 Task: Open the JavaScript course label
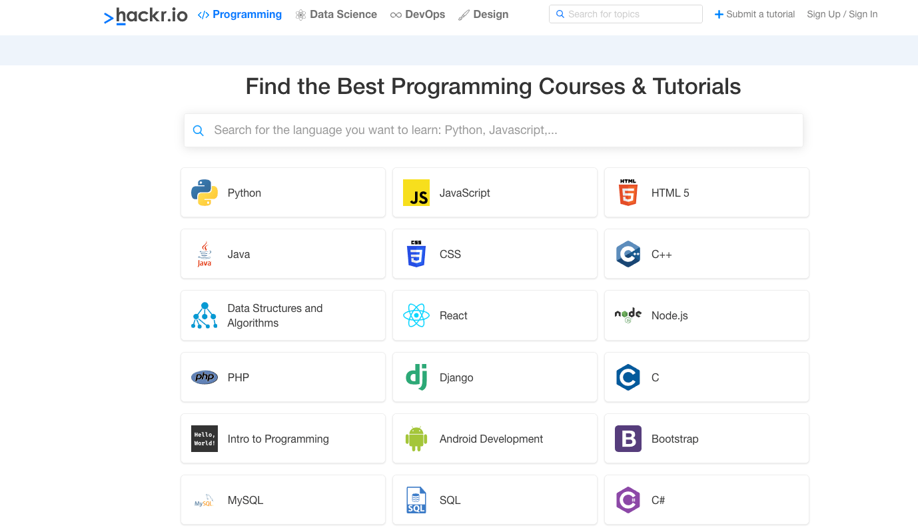[465, 193]
